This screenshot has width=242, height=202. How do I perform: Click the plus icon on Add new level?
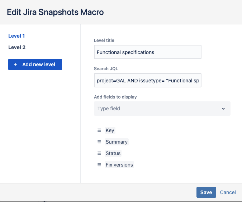coord(15,64)
